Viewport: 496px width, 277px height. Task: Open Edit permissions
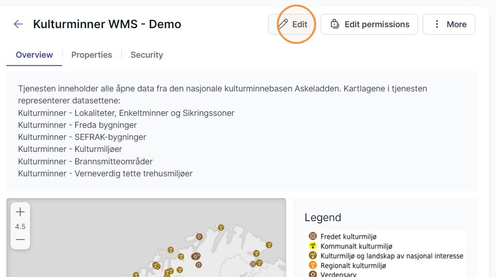[x=369, y=24]
